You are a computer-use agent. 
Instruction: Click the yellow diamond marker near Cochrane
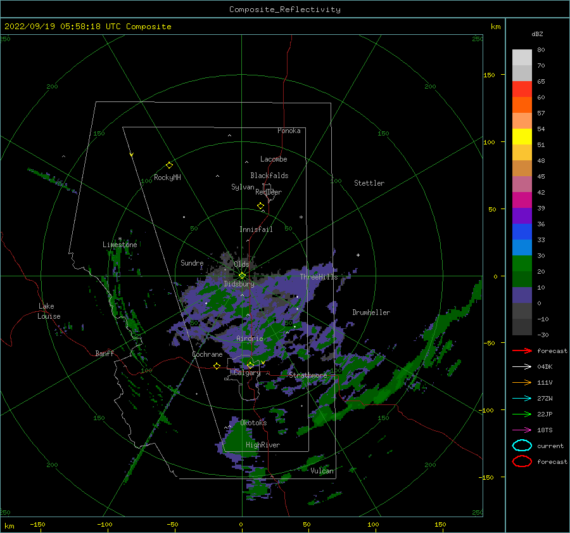click(217, 366)
